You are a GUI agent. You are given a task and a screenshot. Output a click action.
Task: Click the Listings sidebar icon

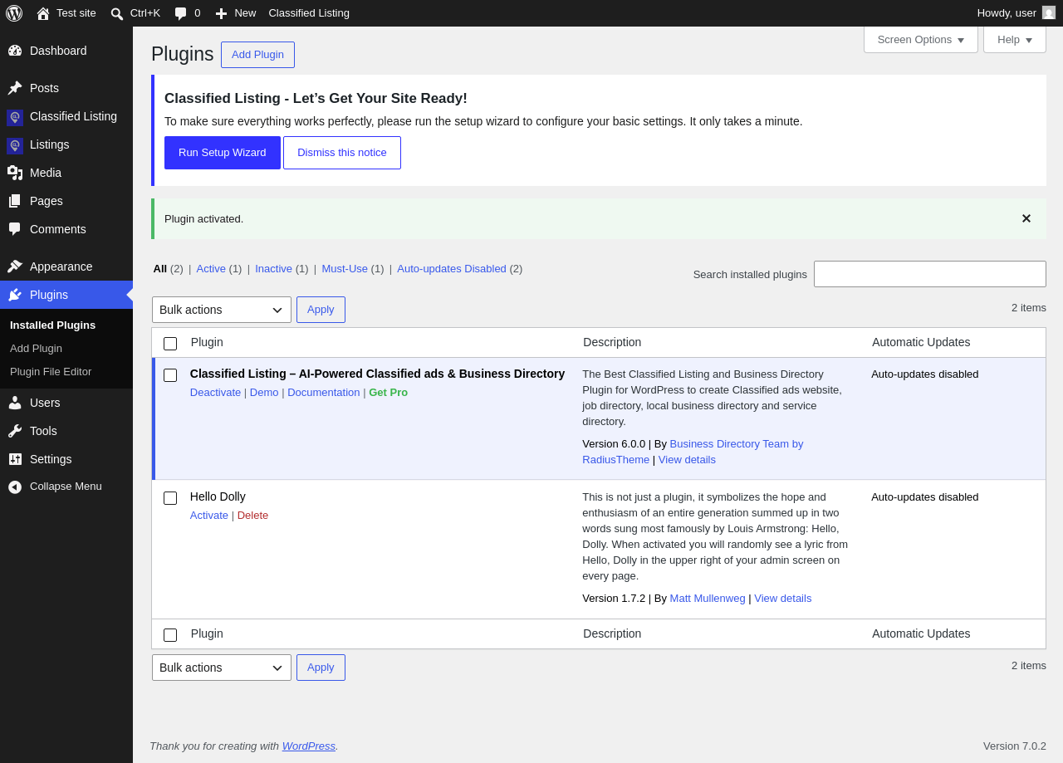point(15,145)
